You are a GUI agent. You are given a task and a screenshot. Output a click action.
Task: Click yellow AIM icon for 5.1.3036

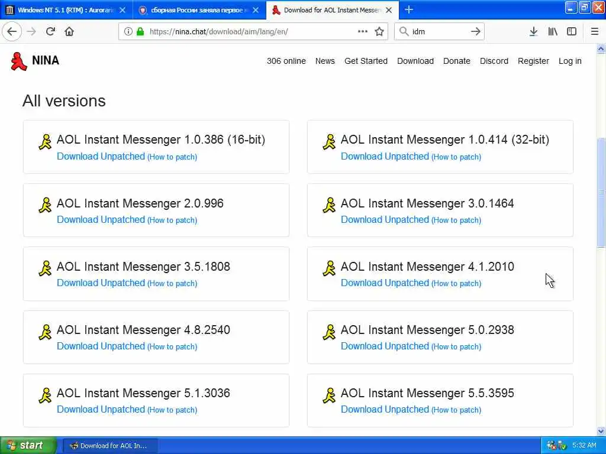(45, 395)
